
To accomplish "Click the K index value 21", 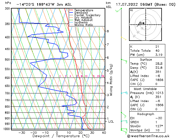I will point(157,47).
